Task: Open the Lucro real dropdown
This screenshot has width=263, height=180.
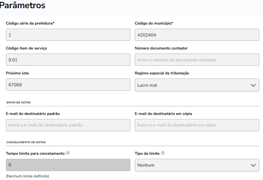Action: point(197,85)
